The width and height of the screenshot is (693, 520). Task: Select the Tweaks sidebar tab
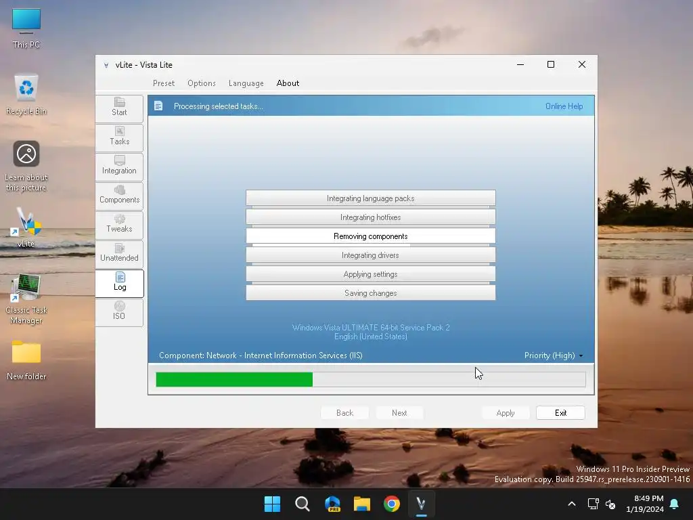pos(119,225)
